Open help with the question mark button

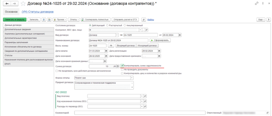tap(269, 20)
